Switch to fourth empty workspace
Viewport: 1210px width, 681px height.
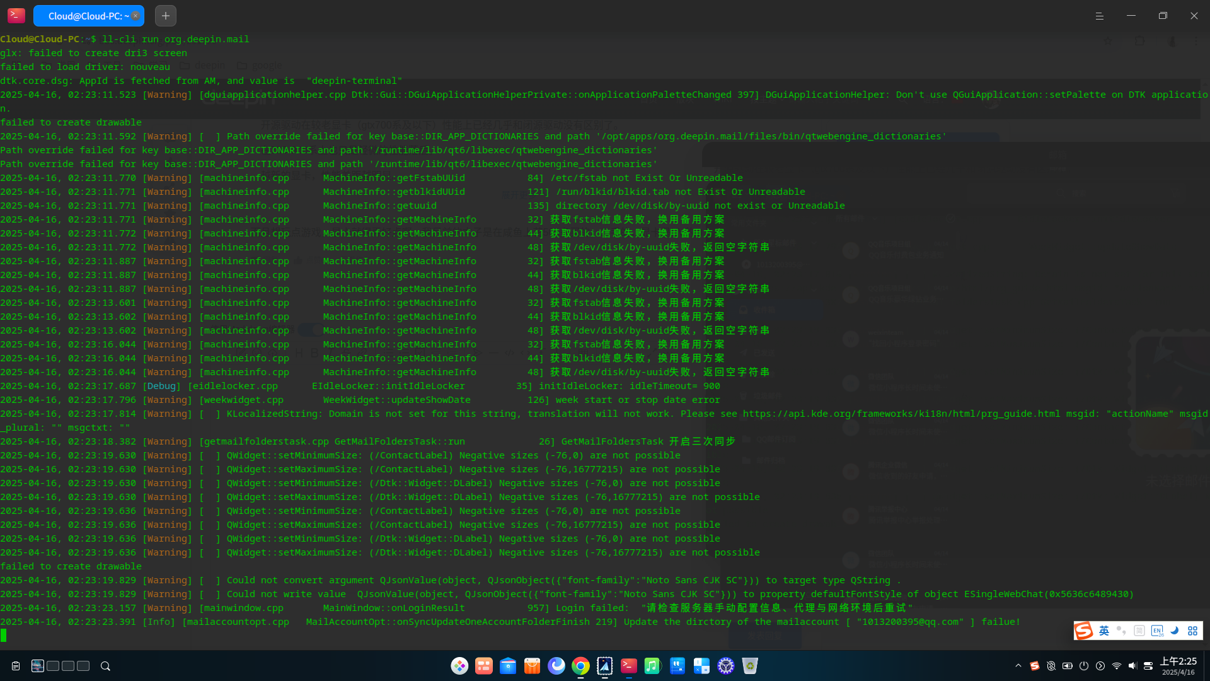tap(83, 666)
